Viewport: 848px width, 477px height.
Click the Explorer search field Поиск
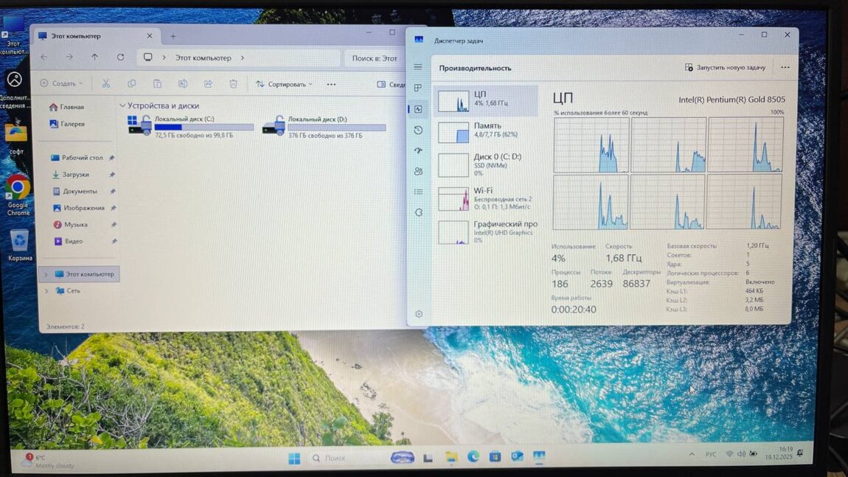374,58
